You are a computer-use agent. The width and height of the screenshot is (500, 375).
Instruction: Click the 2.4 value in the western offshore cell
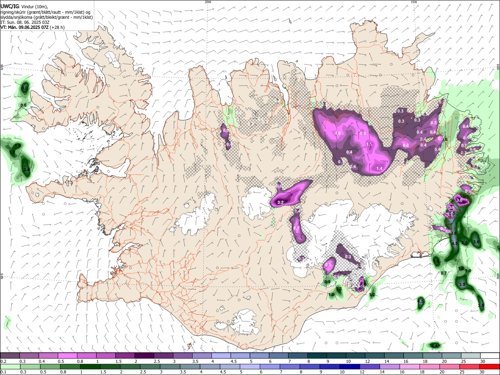pos(27,170)
